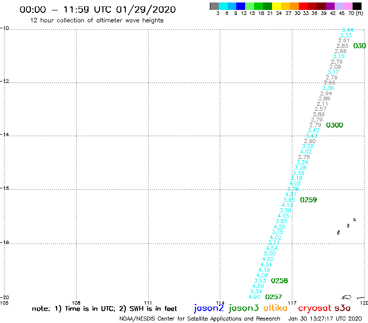The image size is (368, 323).
Task: Click the wave height value 4.13
Action: [287, 205]
